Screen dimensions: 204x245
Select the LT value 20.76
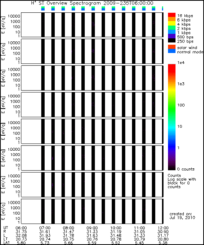(x=92, y=239)
